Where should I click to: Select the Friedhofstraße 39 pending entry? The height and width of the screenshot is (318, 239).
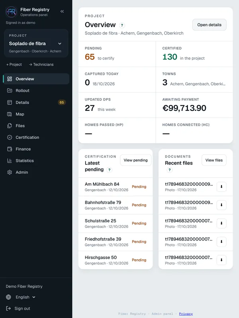(116, 242)
